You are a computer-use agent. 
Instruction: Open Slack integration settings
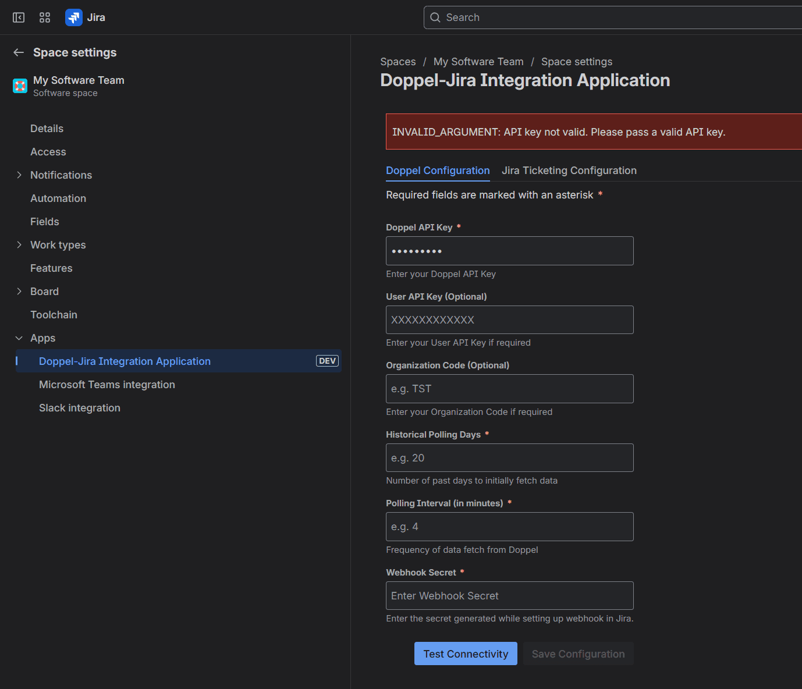(79, 407)
